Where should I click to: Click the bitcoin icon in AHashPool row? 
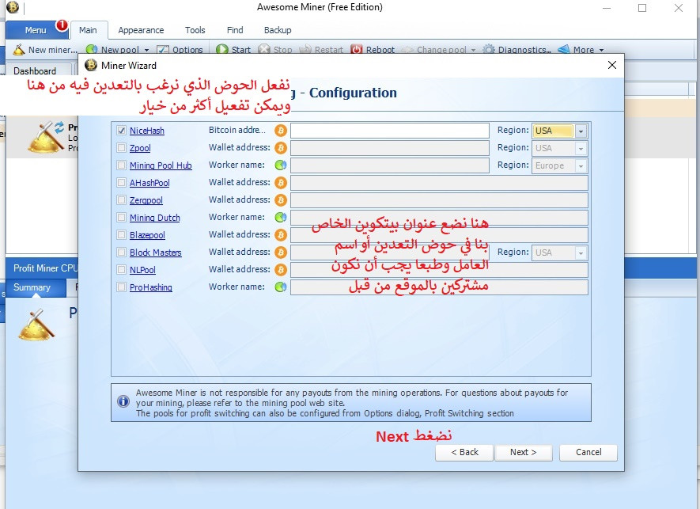tap(280, 183)
